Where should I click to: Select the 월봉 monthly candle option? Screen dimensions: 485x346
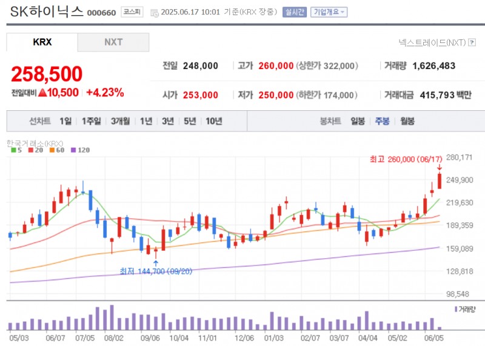pyautogui.click(x=407, y=121)
